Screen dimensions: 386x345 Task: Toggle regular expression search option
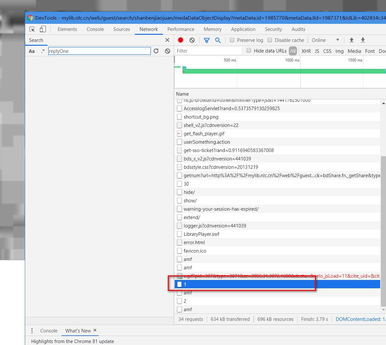pyautogui.click(x=43, y=51)
